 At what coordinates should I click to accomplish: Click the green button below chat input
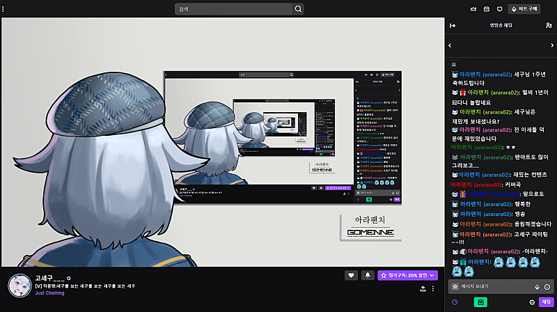pos(480,302)
